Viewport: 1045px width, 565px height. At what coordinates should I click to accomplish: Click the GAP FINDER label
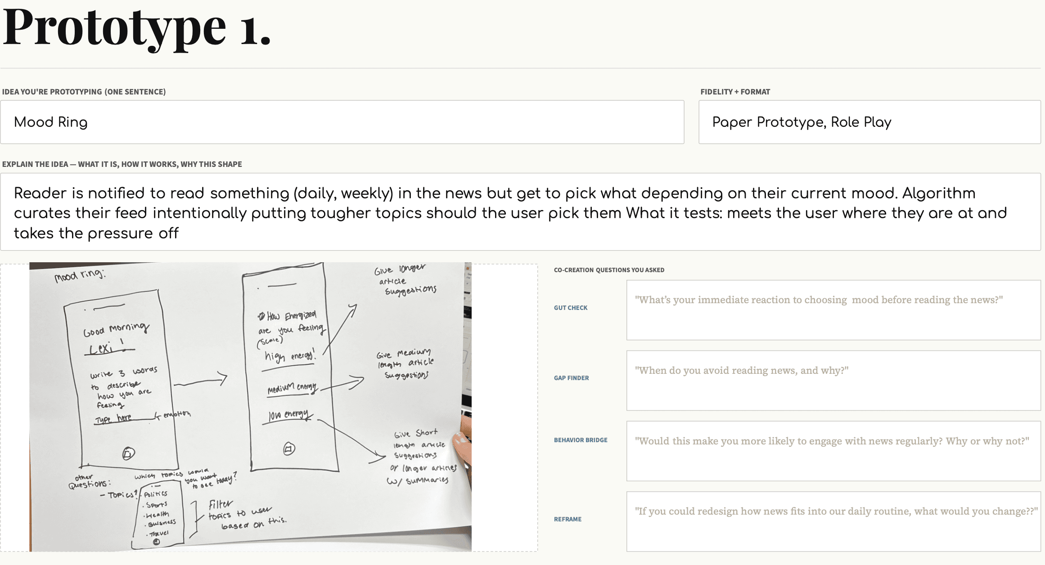571,378
